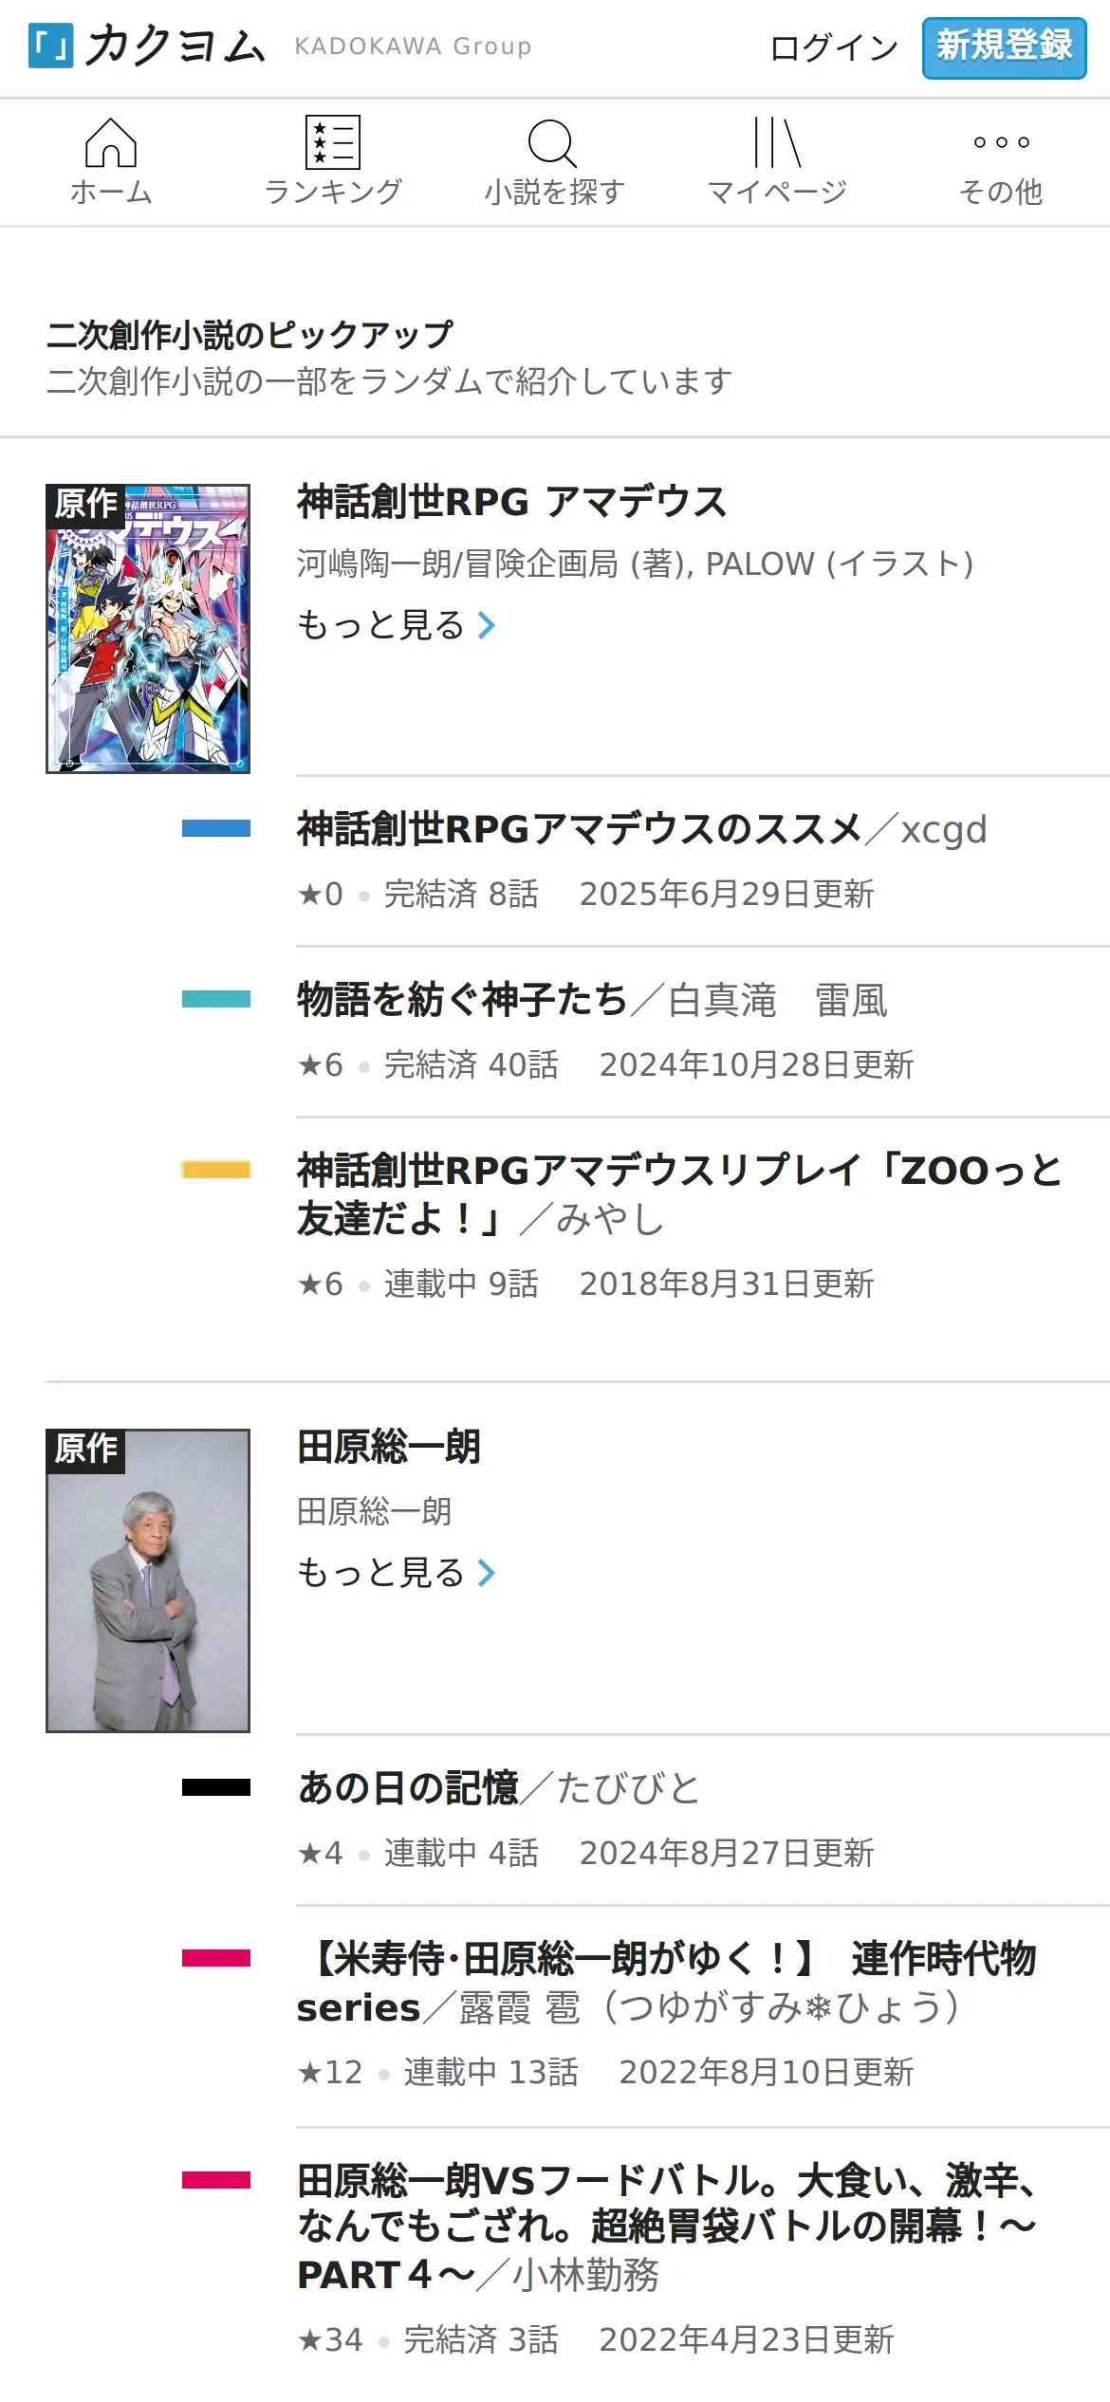The width and height of the screenshot is (1110, 2402).
Task: Click the blue chevron beside アマデウス もっと見る
Action: point(486,625)
